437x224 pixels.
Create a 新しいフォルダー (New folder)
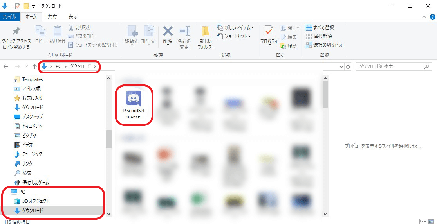(206, 38)
